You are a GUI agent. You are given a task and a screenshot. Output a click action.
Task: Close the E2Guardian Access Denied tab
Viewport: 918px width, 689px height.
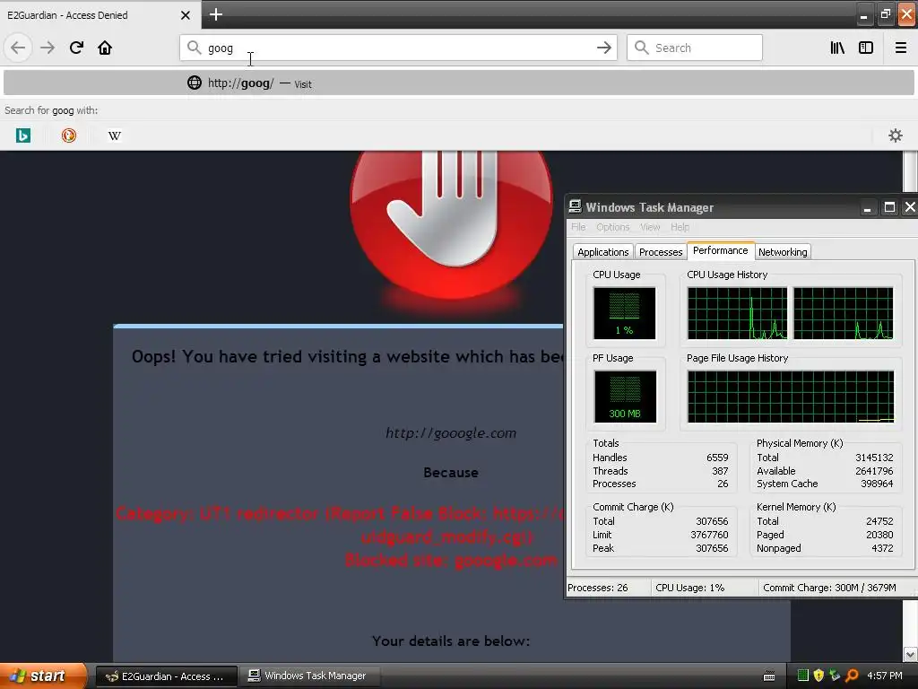(x=185, y=15)
